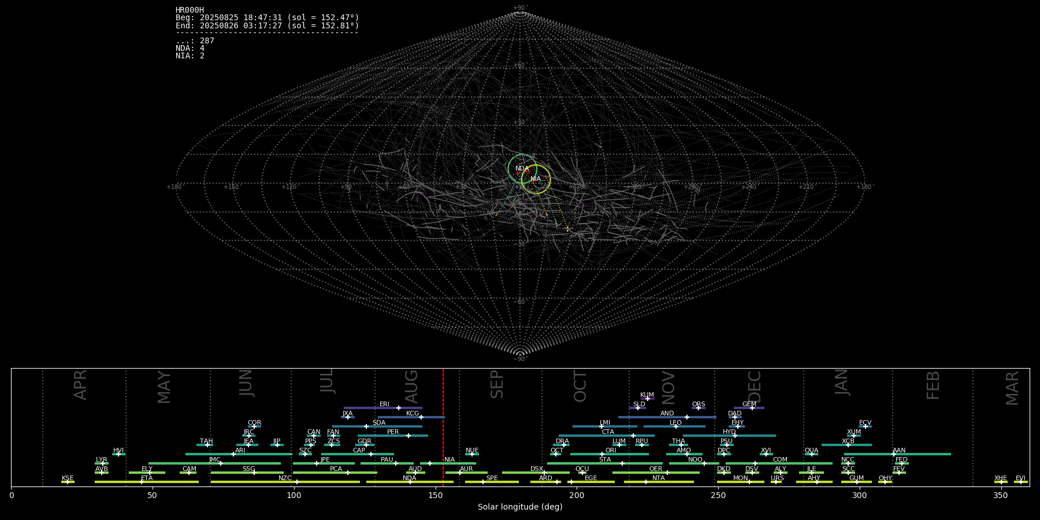Click the COM shower label

[780, 460]
